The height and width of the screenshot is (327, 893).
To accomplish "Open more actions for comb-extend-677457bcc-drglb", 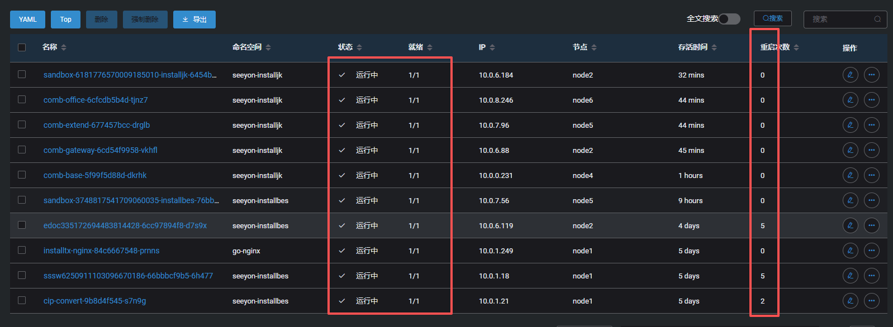I will (871, 125).
